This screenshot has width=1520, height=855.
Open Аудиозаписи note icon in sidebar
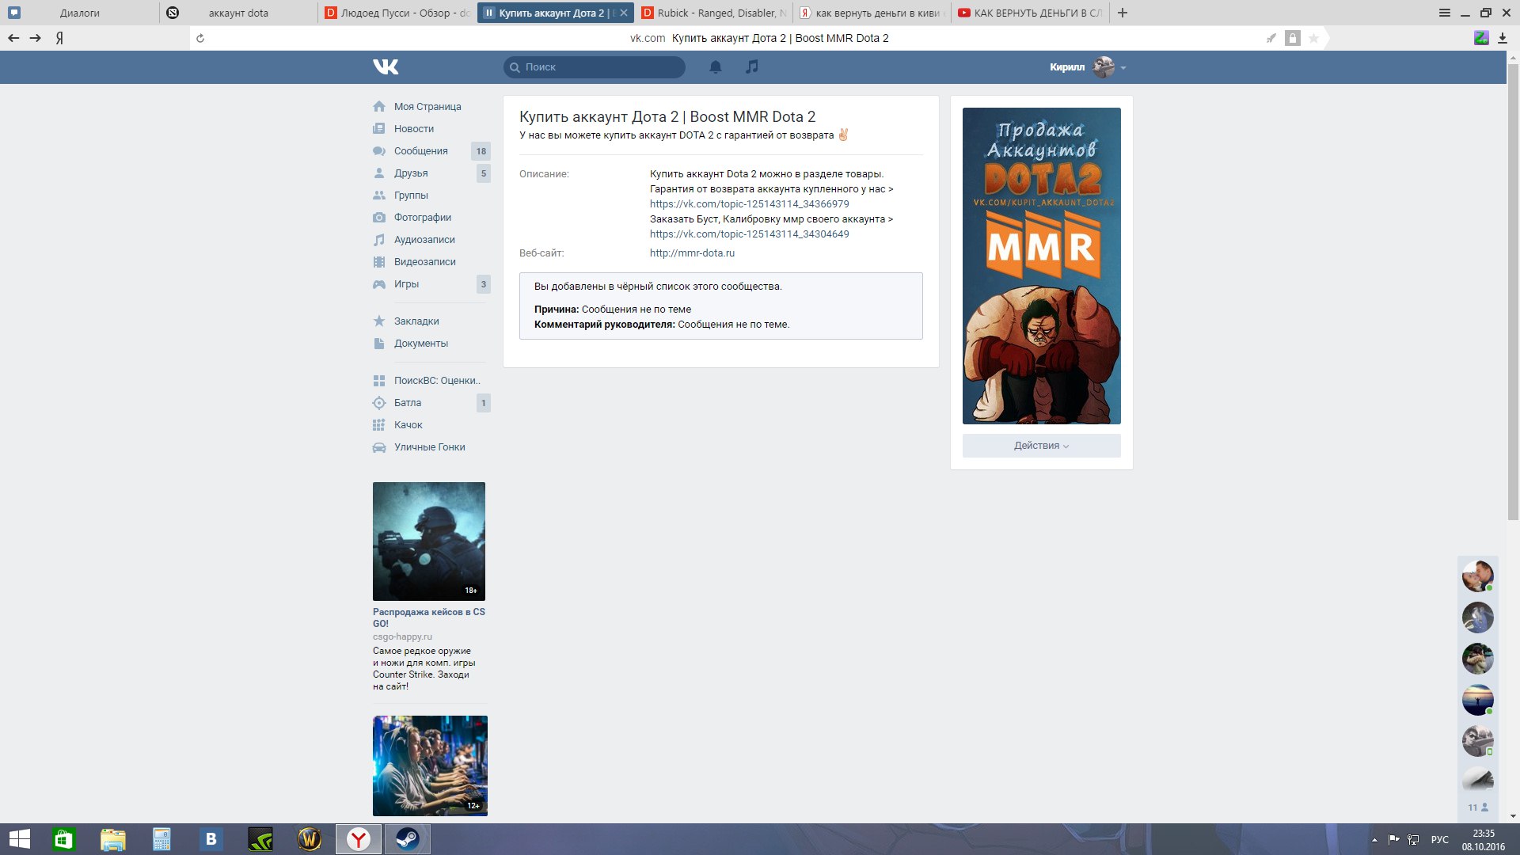[x=379, y=240]
